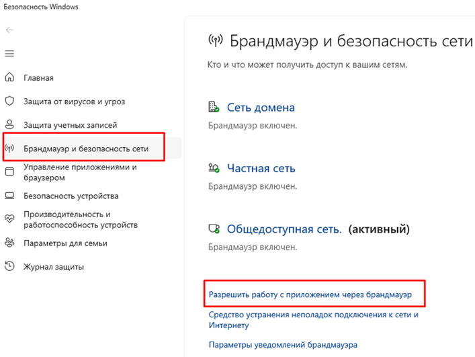The width and height of the screenshot is (475, 357).
Task: Click the (активный) label
Action: [x=379, y=229]
